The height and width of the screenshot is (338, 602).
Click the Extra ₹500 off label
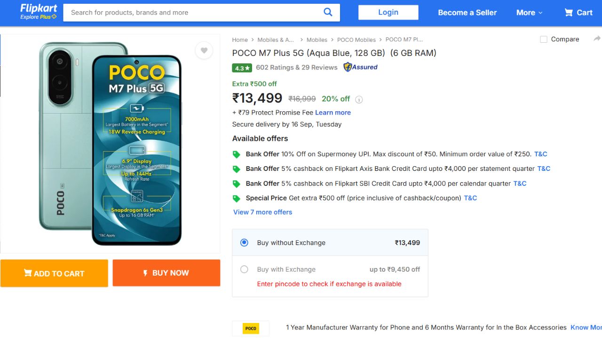tap(254, 84)
